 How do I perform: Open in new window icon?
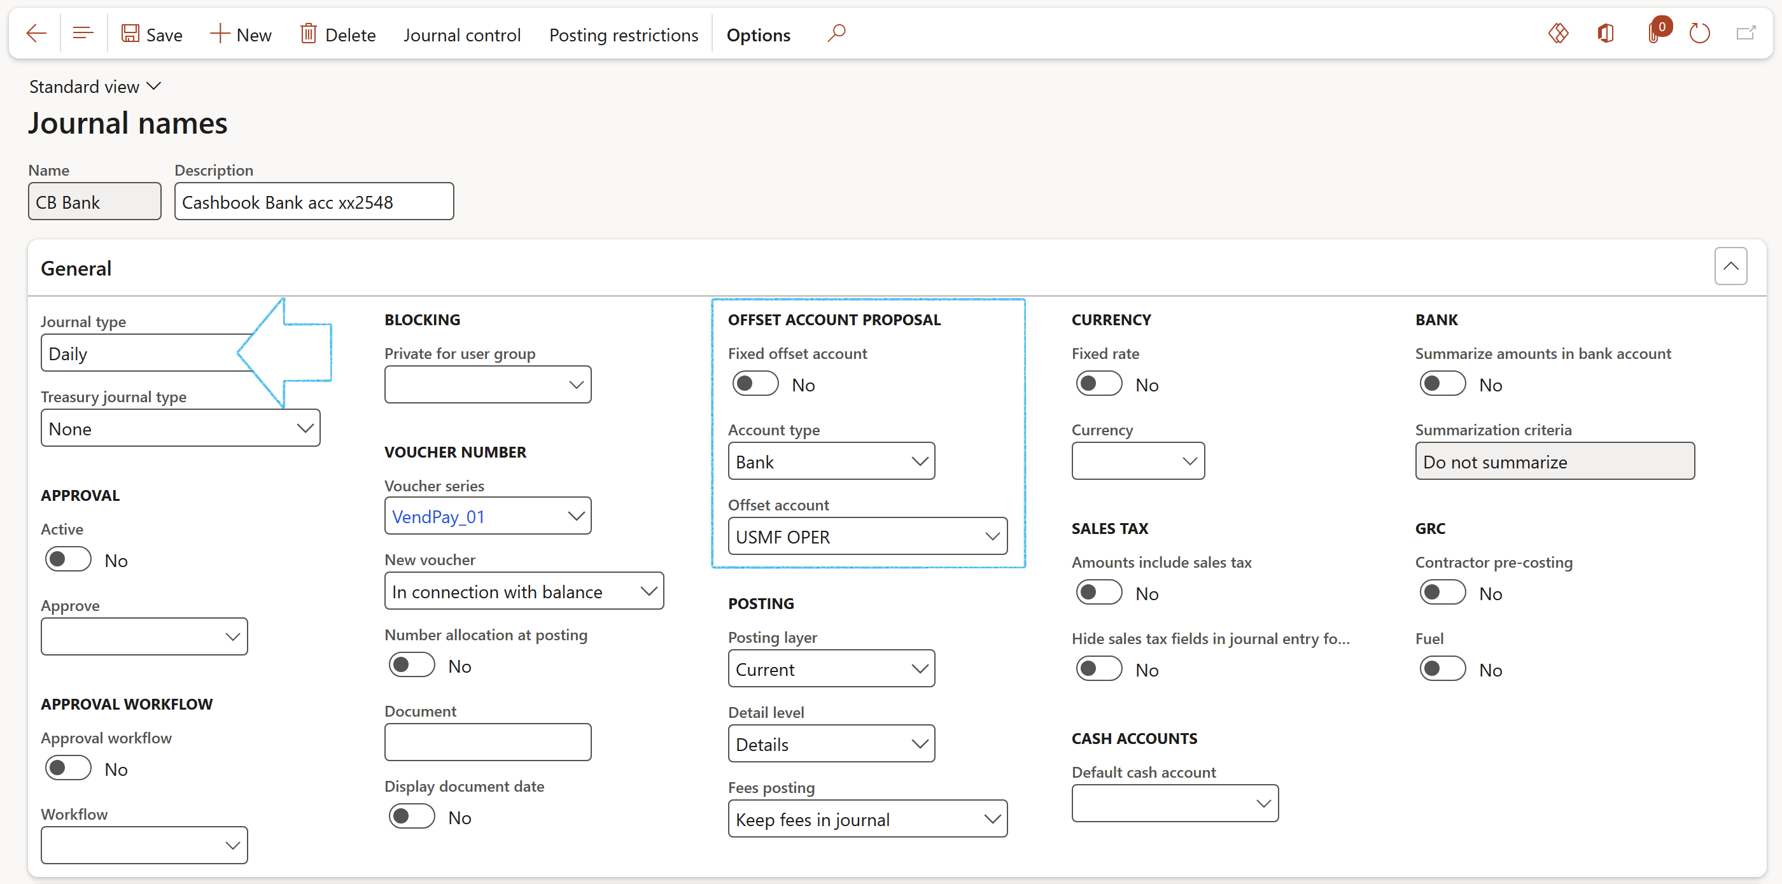click(1745, 33)
